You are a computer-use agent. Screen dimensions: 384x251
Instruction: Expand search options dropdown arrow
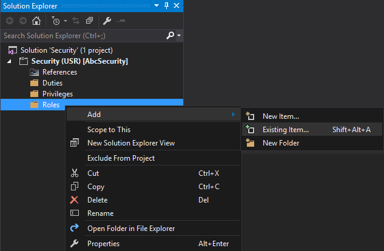(x=179, y=36)
